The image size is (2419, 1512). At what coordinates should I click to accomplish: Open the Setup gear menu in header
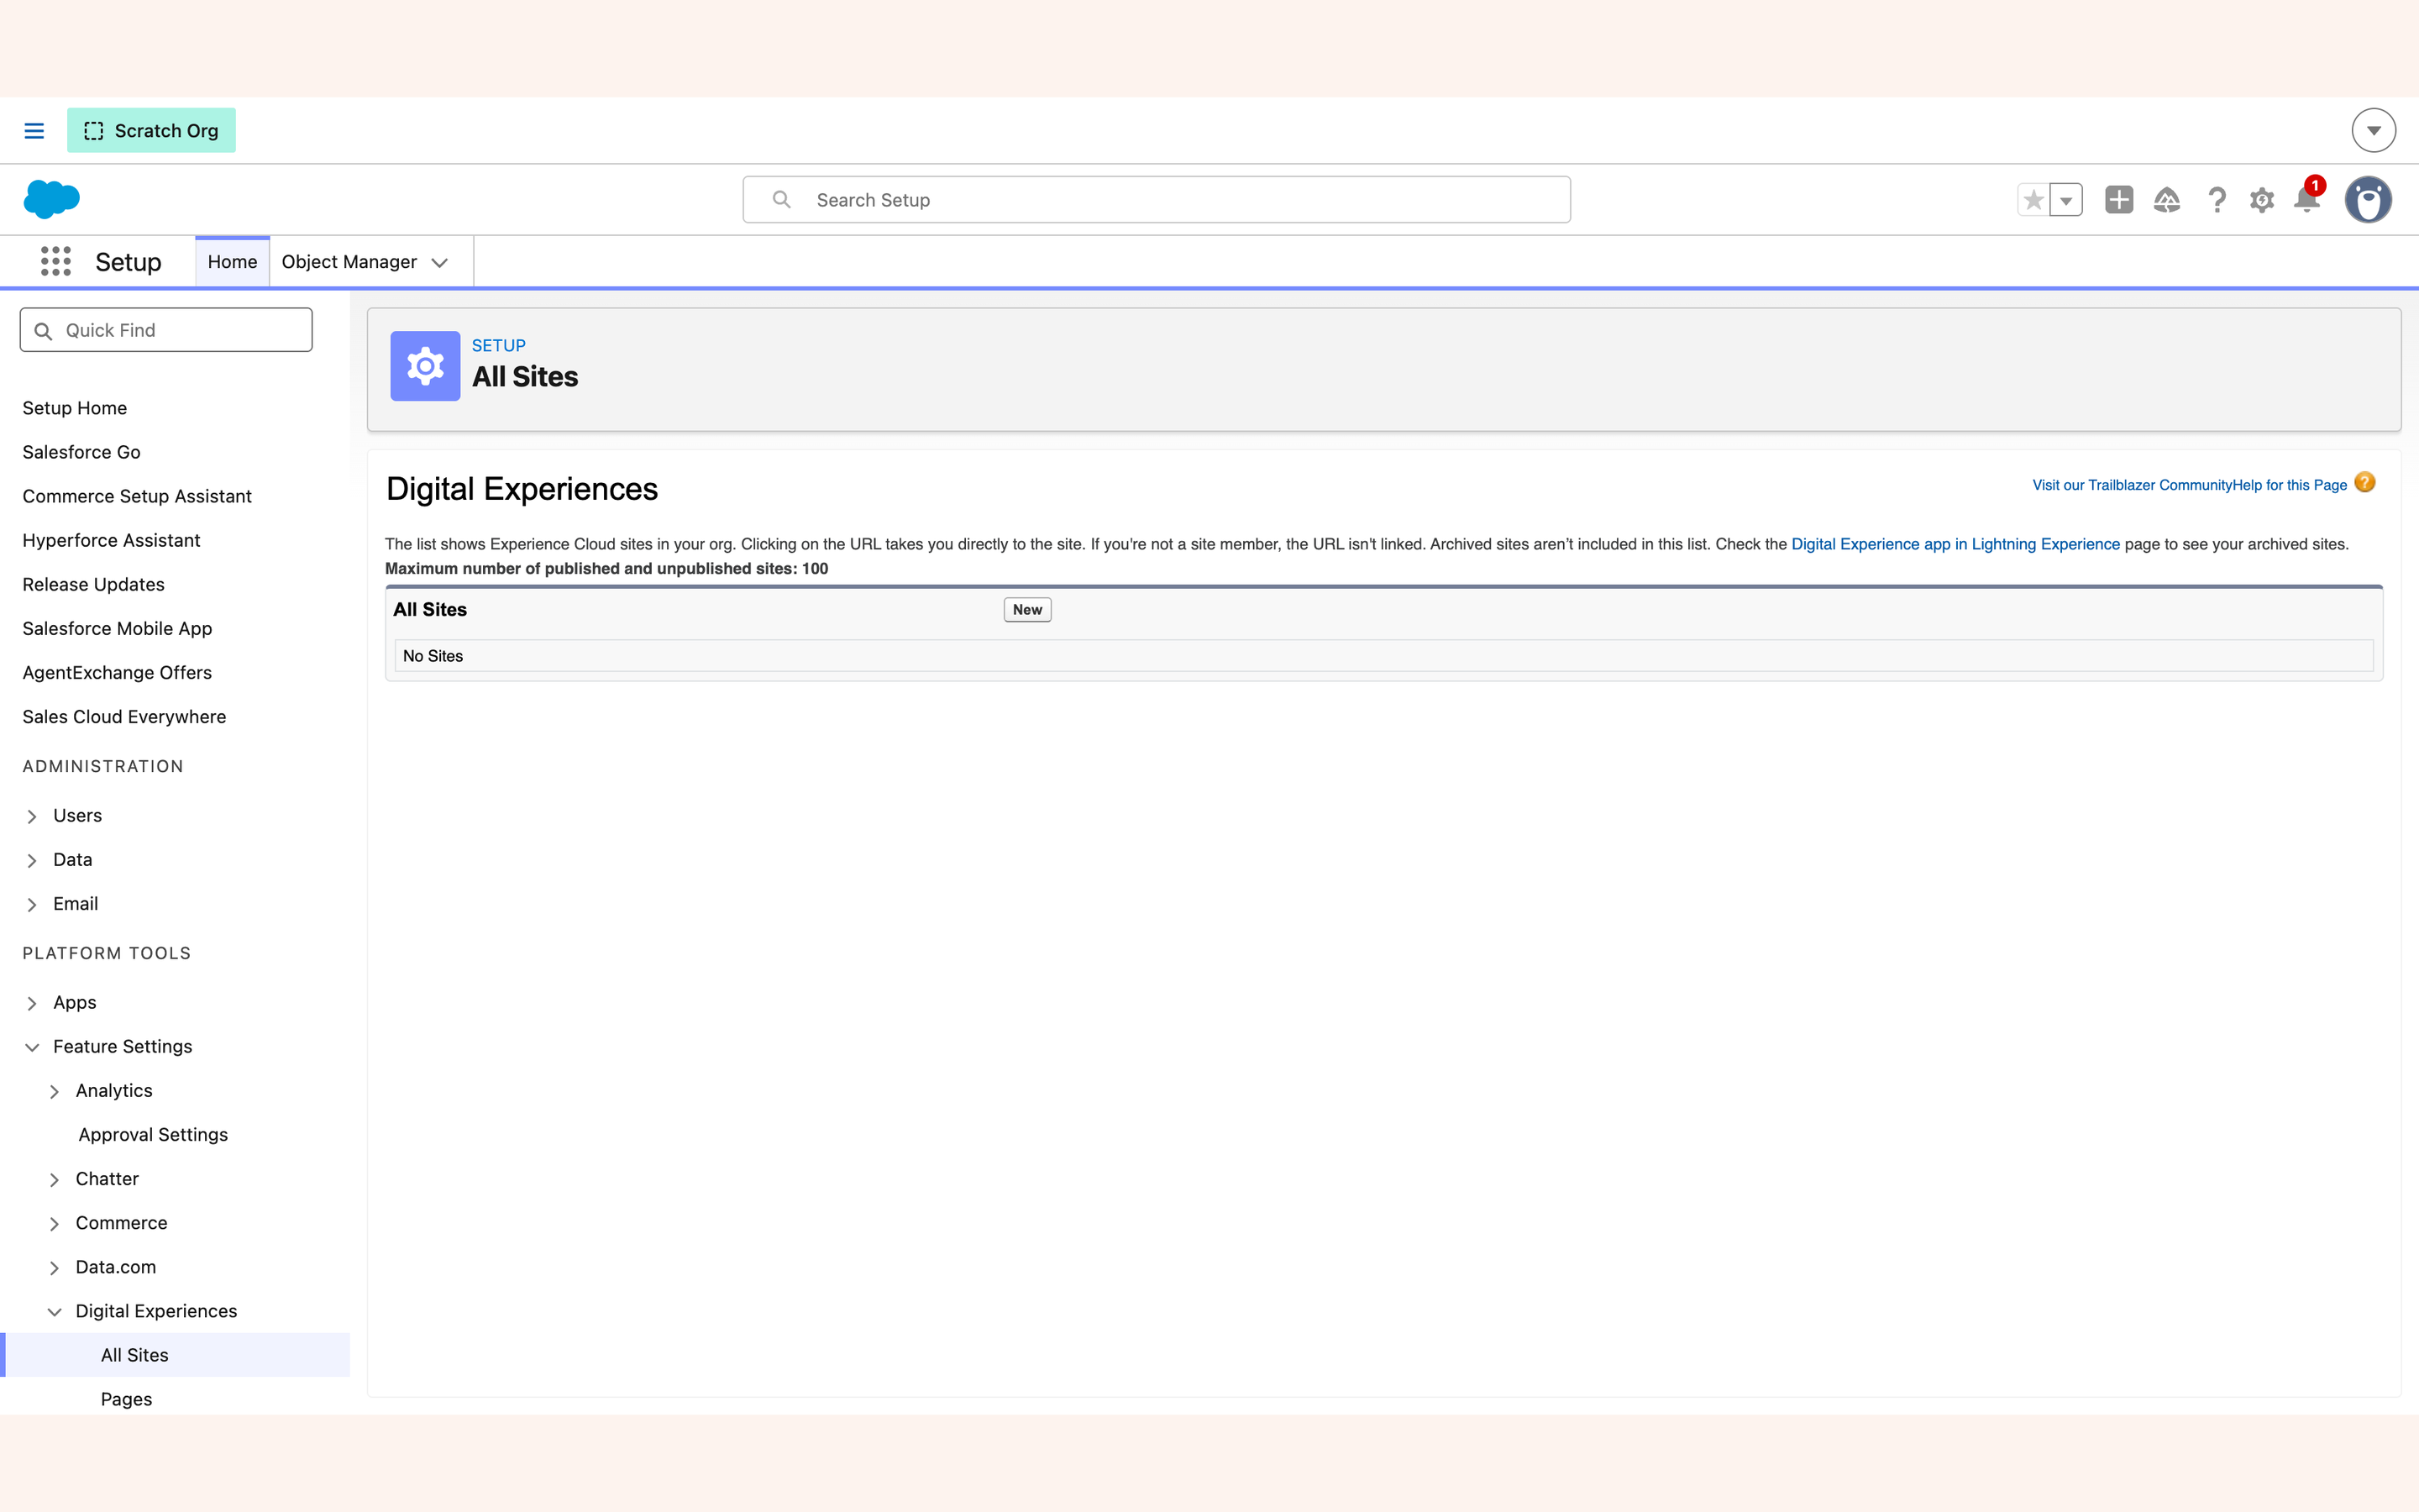(2261, 200)
